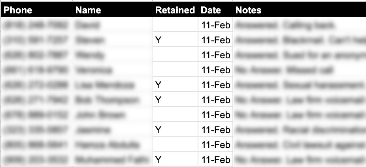The image size is (366, 167).
Task: Select the fifth row Retained Y cell
Action: pos(175,84)
